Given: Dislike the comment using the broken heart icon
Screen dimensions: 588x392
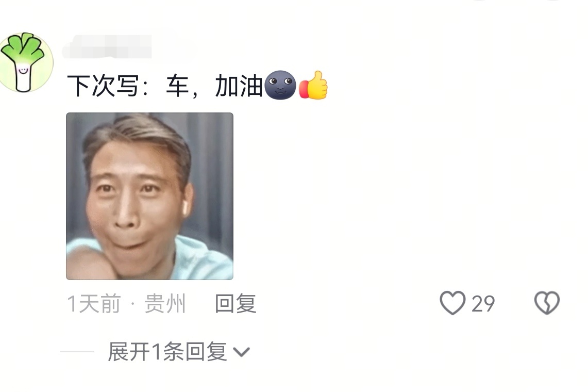Looking at the screenshot, I should click(x=547, y=303).
